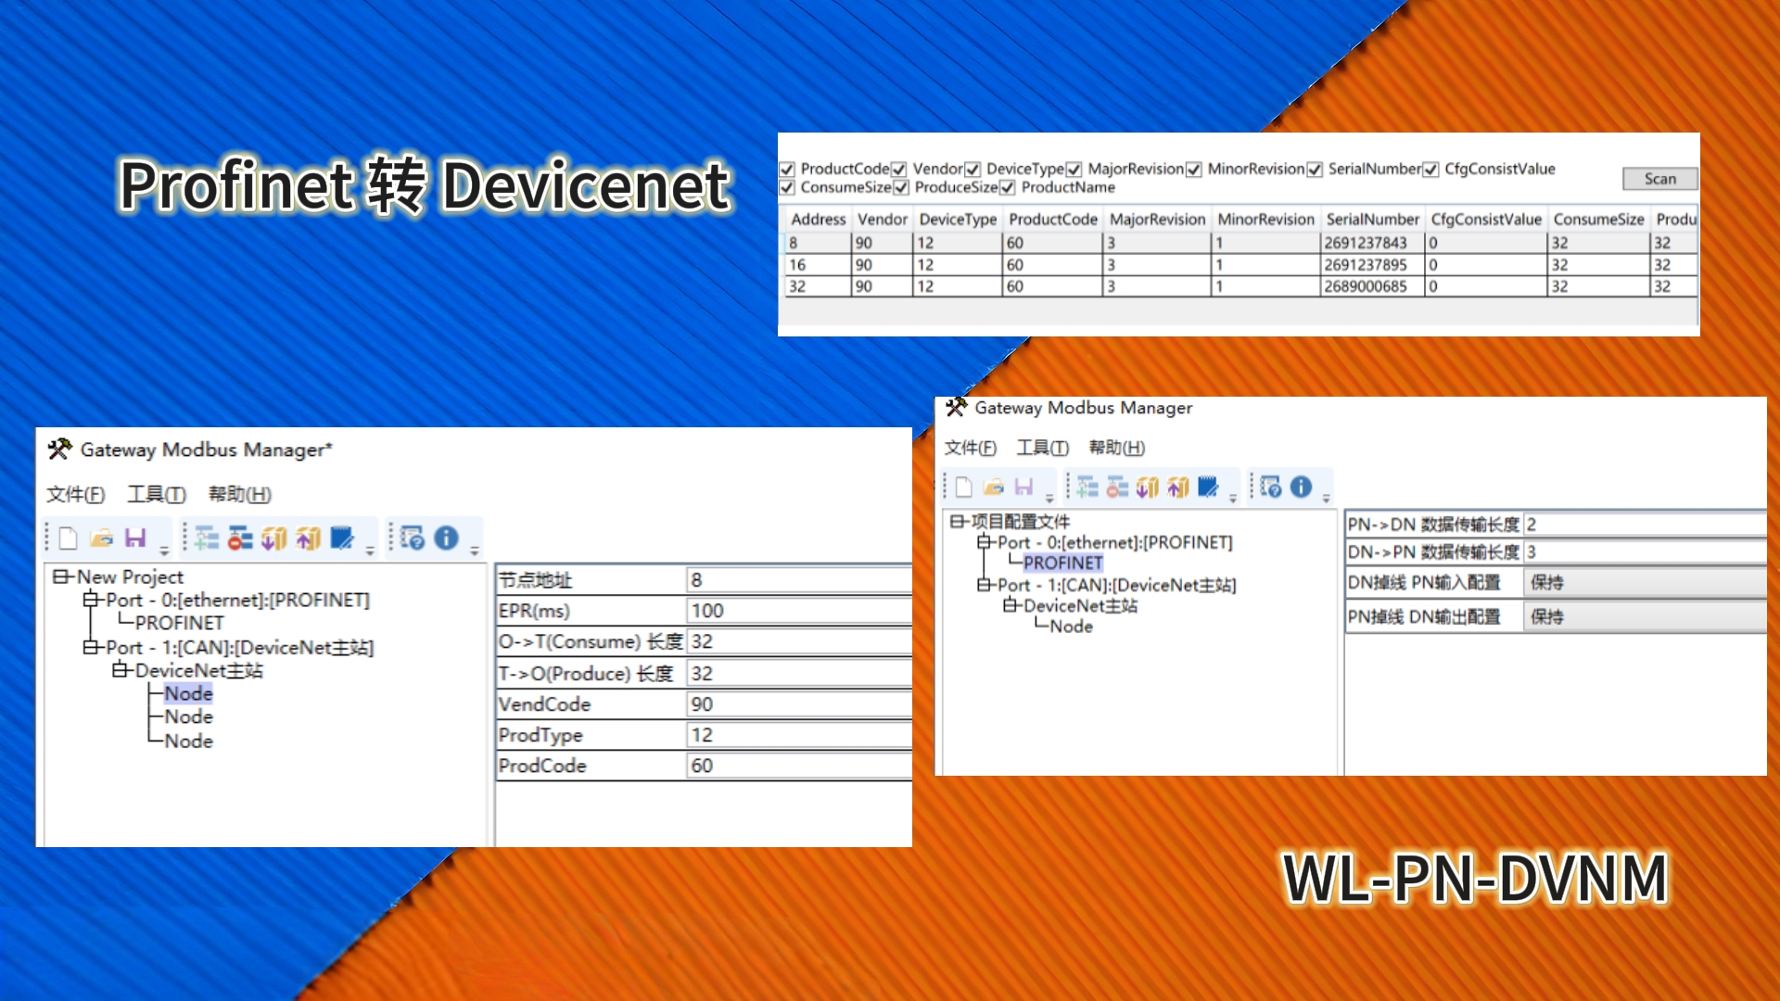The image size is (1780, 1001).
Task: Collapse the New Project tree root
Action: click(60, 577)
